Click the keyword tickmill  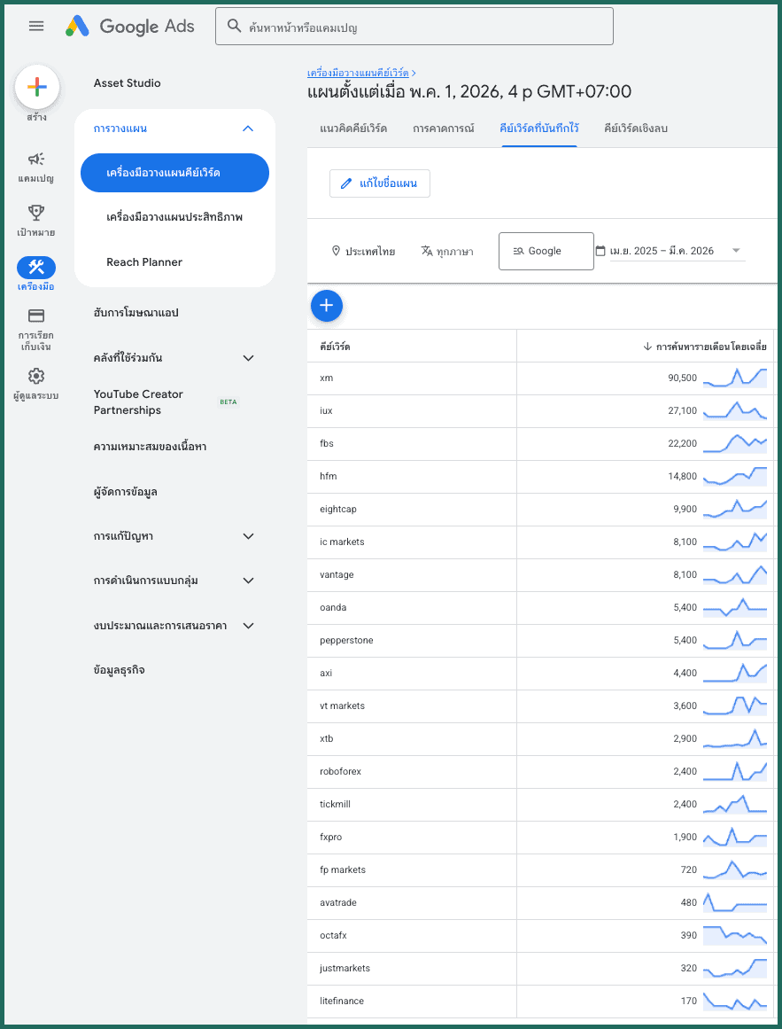(x=337, y=805)
